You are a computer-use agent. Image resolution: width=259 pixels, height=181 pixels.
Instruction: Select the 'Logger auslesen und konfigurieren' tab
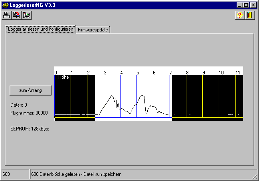point(40,30)
